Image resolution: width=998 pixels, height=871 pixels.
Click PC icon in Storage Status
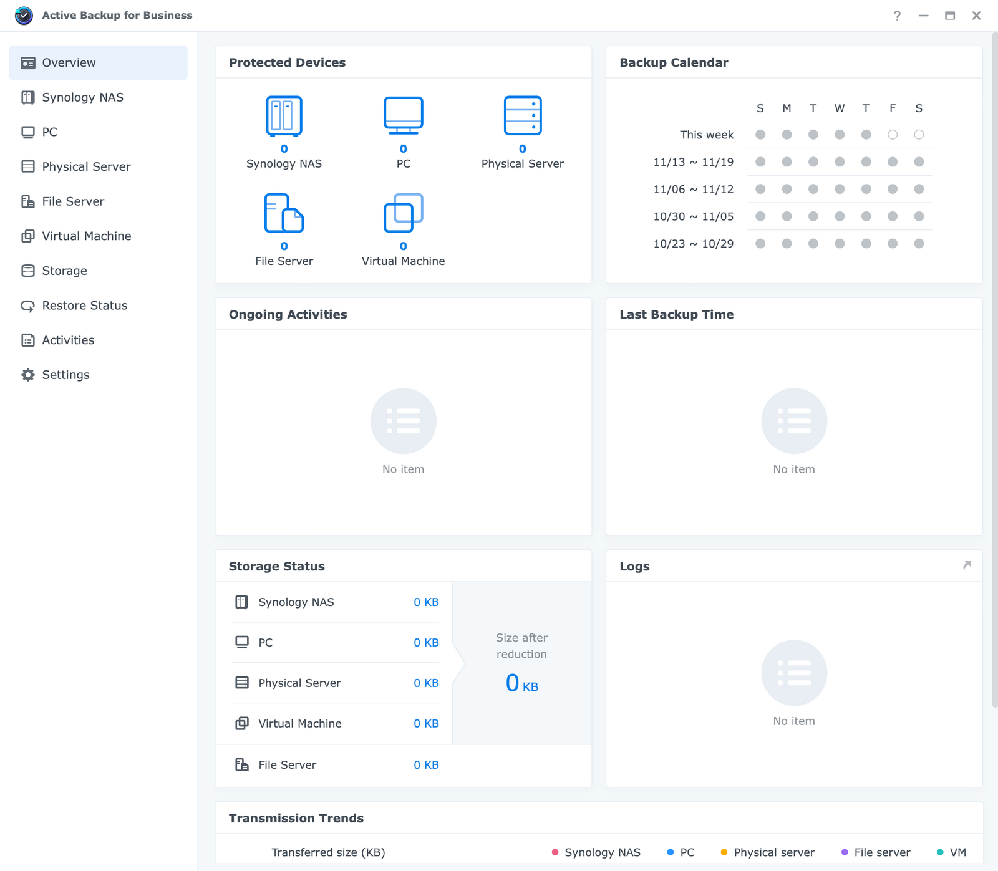click(x=242, y=643)
